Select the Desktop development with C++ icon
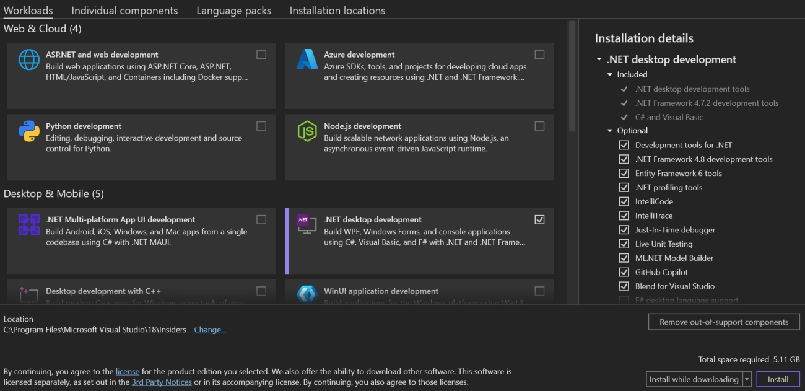The image size is (805, 391). coord(28,294)
